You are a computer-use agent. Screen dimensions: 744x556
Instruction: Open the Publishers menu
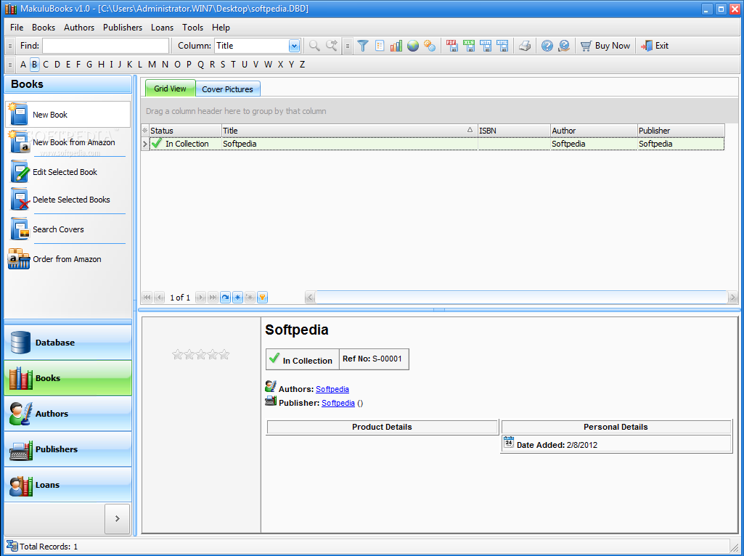(x=123, y=28)
